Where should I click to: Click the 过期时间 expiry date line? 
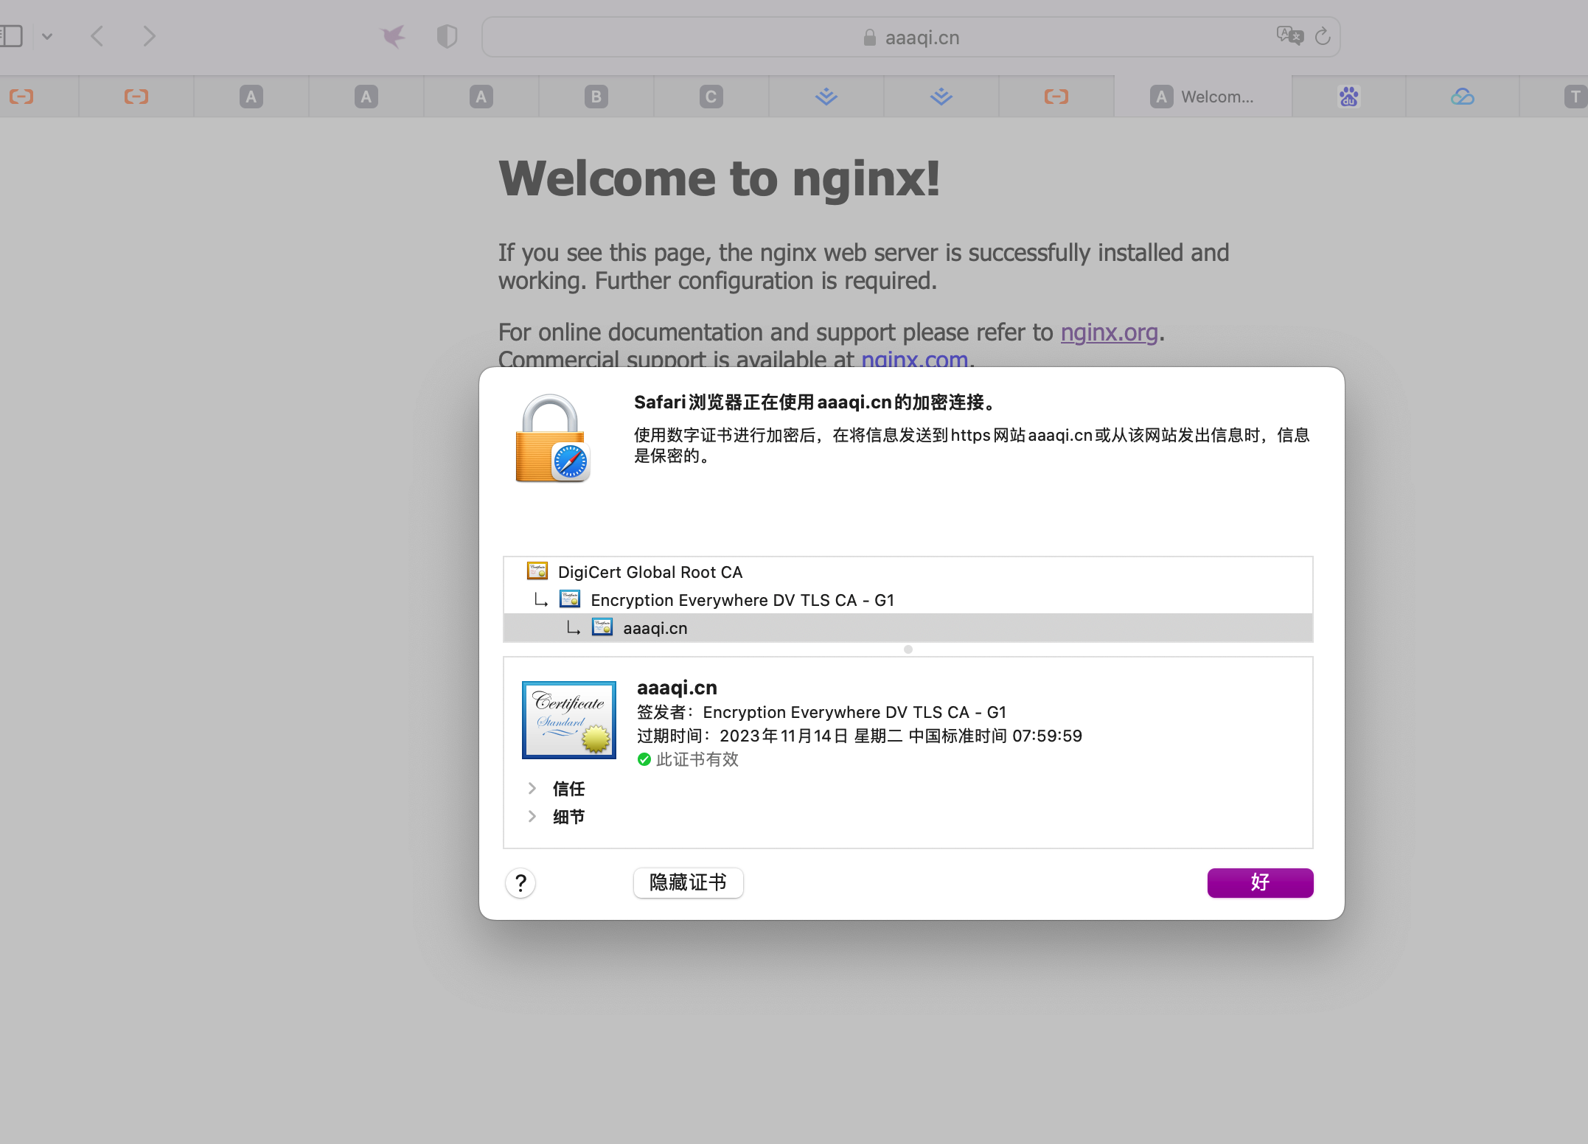point(860,736)
